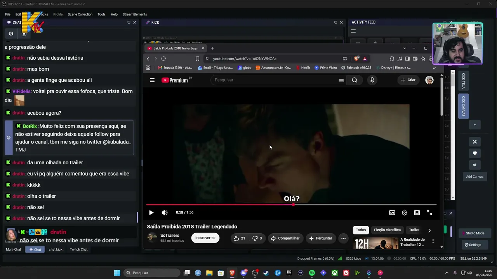Open File Explorer from the taskbar
The image size is (497, 279).
click(x=209, y=273)
